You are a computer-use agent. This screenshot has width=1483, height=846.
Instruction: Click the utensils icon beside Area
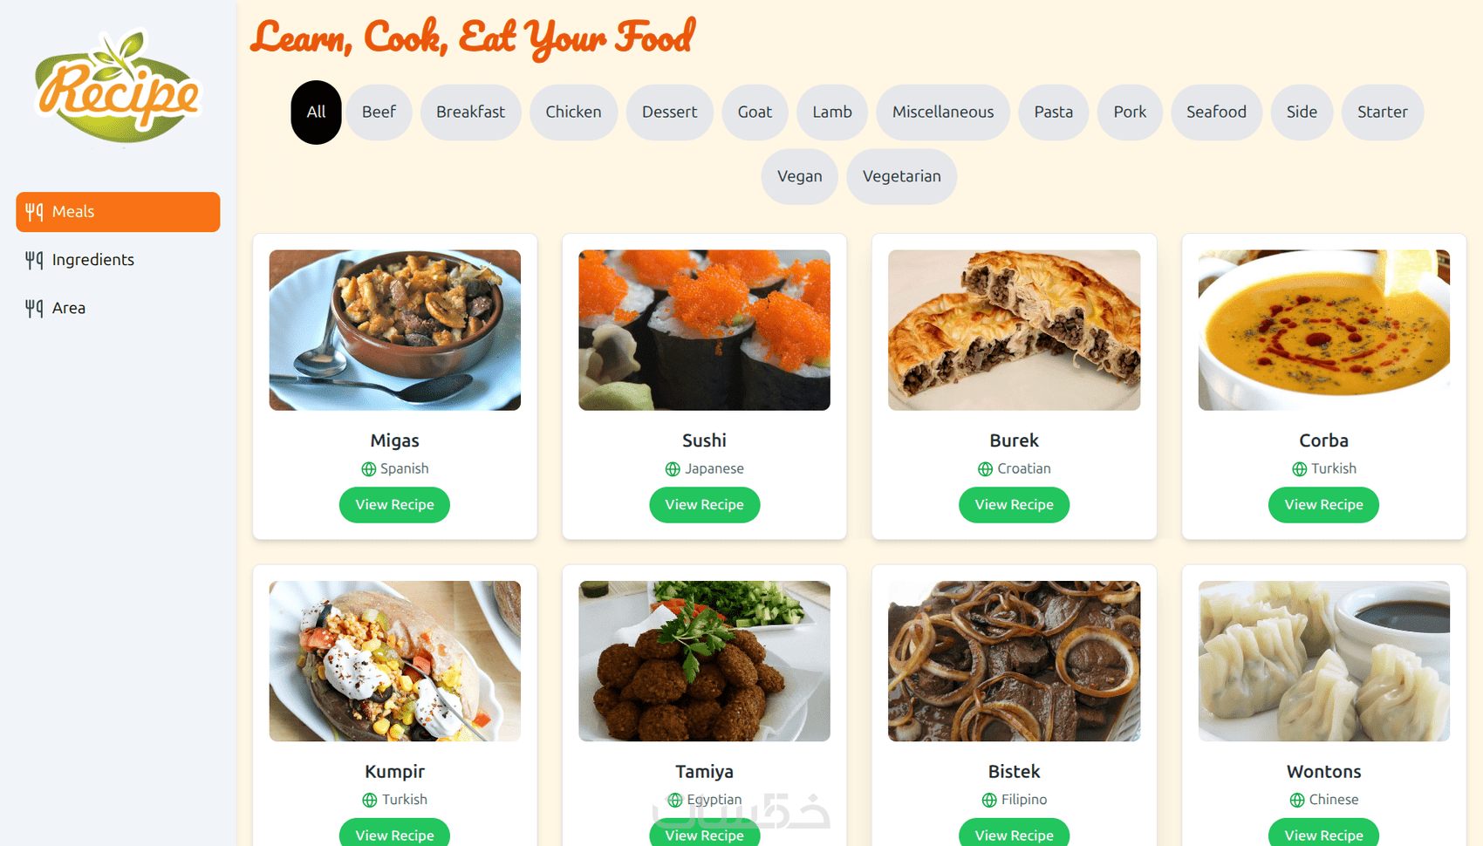tap(34, 308)
